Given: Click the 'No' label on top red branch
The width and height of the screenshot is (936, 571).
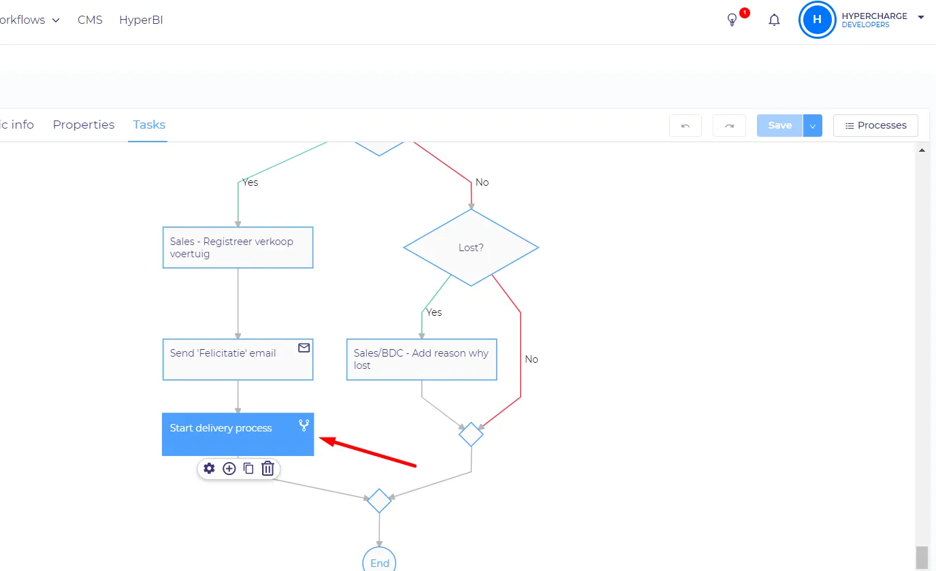Looking at the screenshot, I should coord(482,182).
